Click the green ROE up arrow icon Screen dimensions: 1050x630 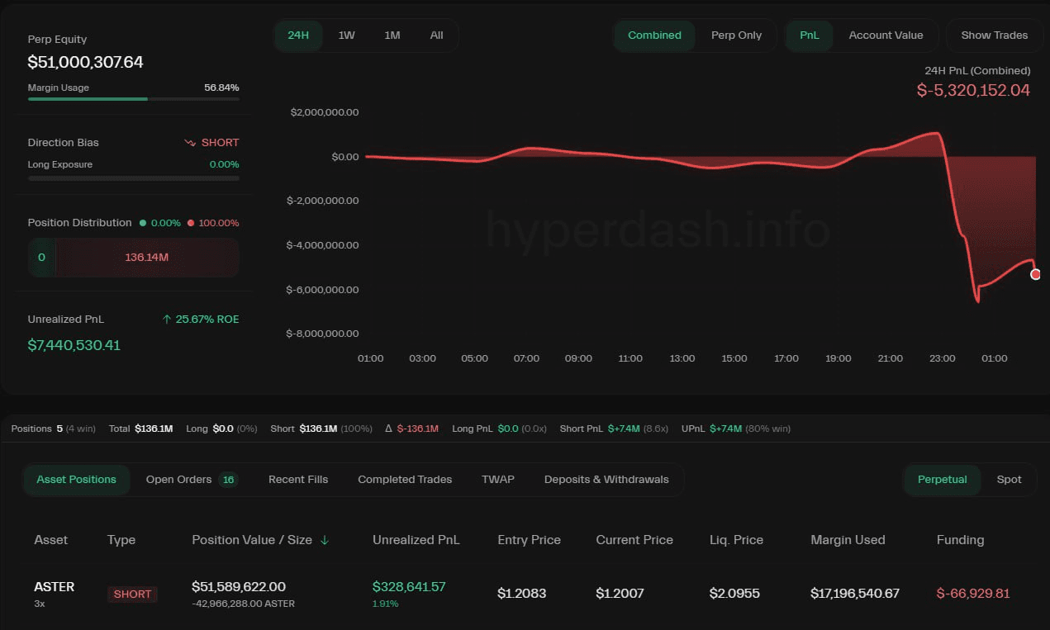[x=167, y=320]
